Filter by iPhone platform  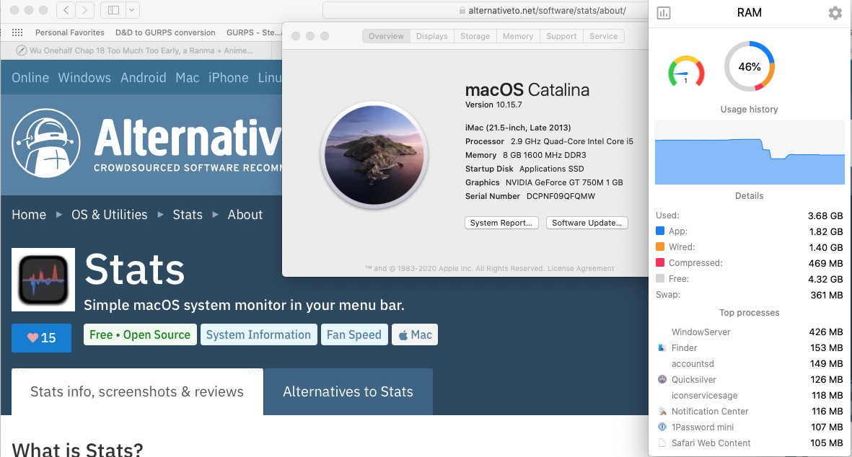coord(228,78)
